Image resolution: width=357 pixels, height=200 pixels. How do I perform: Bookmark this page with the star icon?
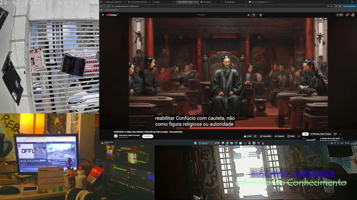coord(331,6)
